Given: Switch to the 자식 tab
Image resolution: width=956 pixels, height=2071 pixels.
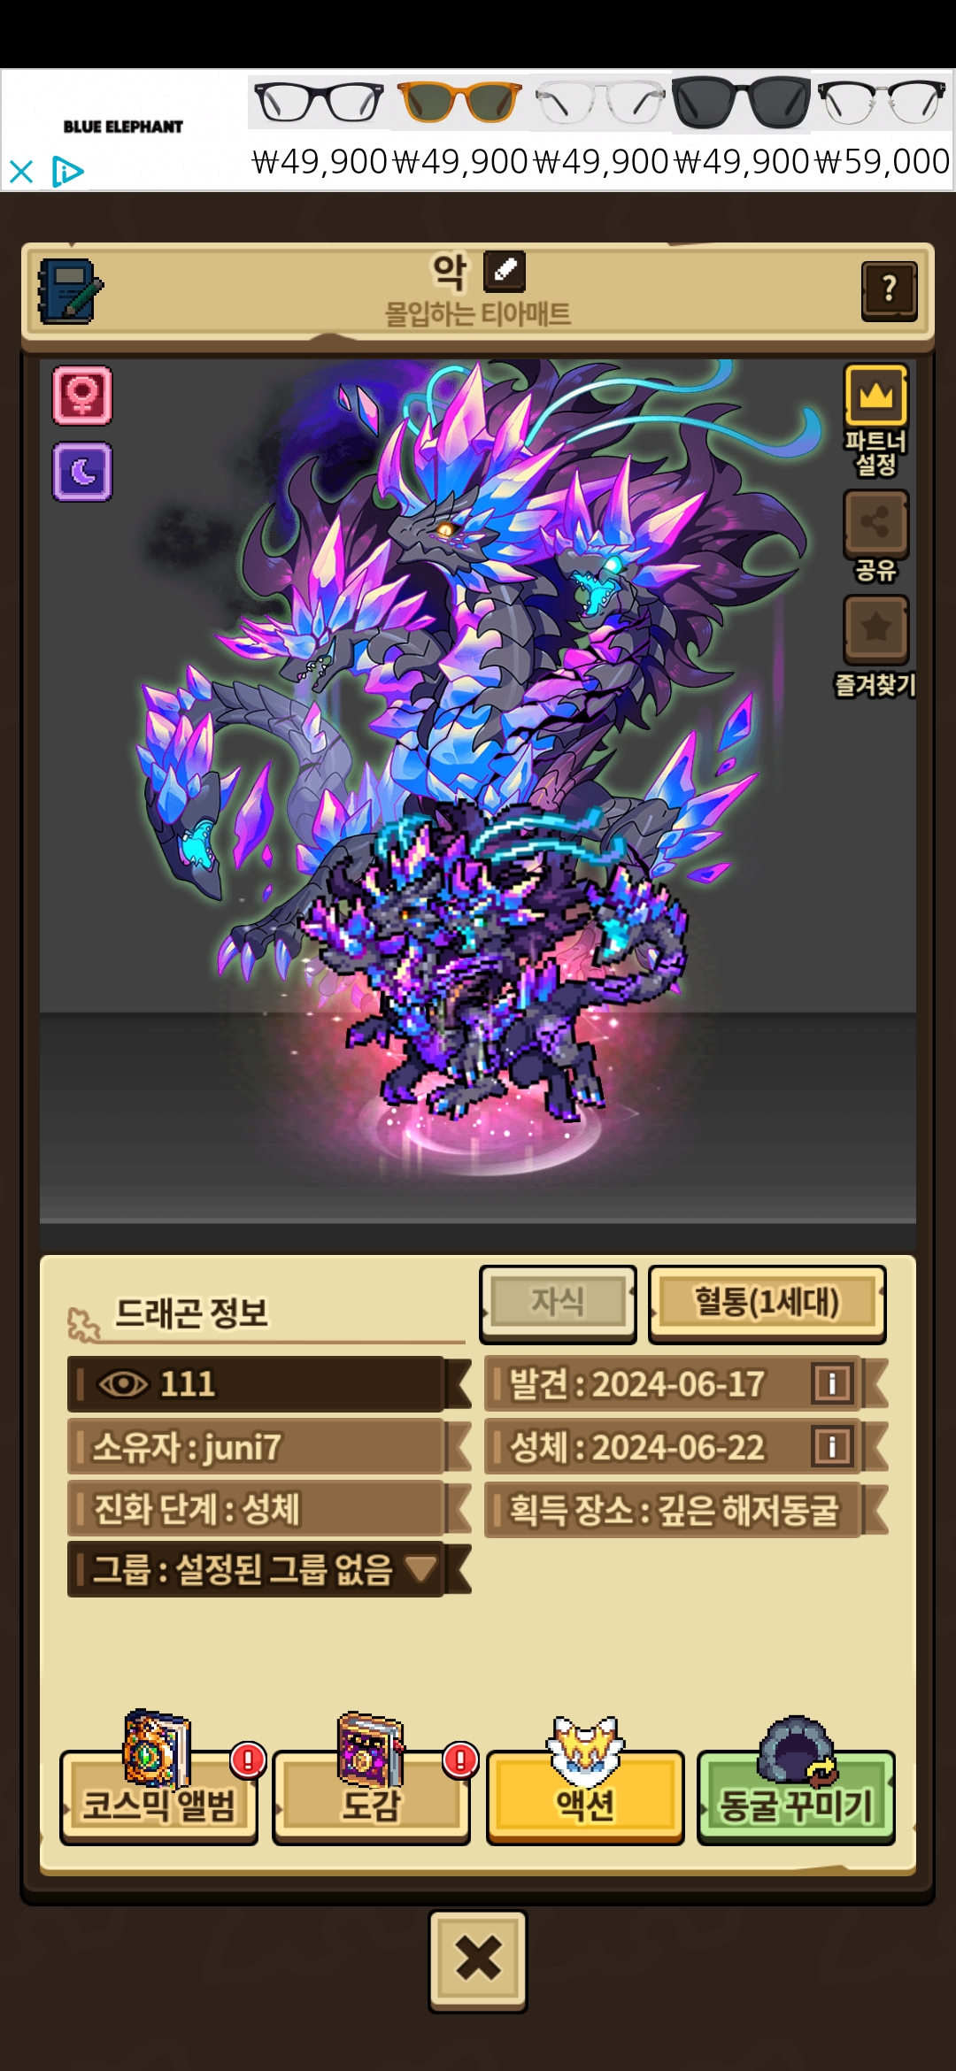Looking at the screenshot, I should point(558,1303).
